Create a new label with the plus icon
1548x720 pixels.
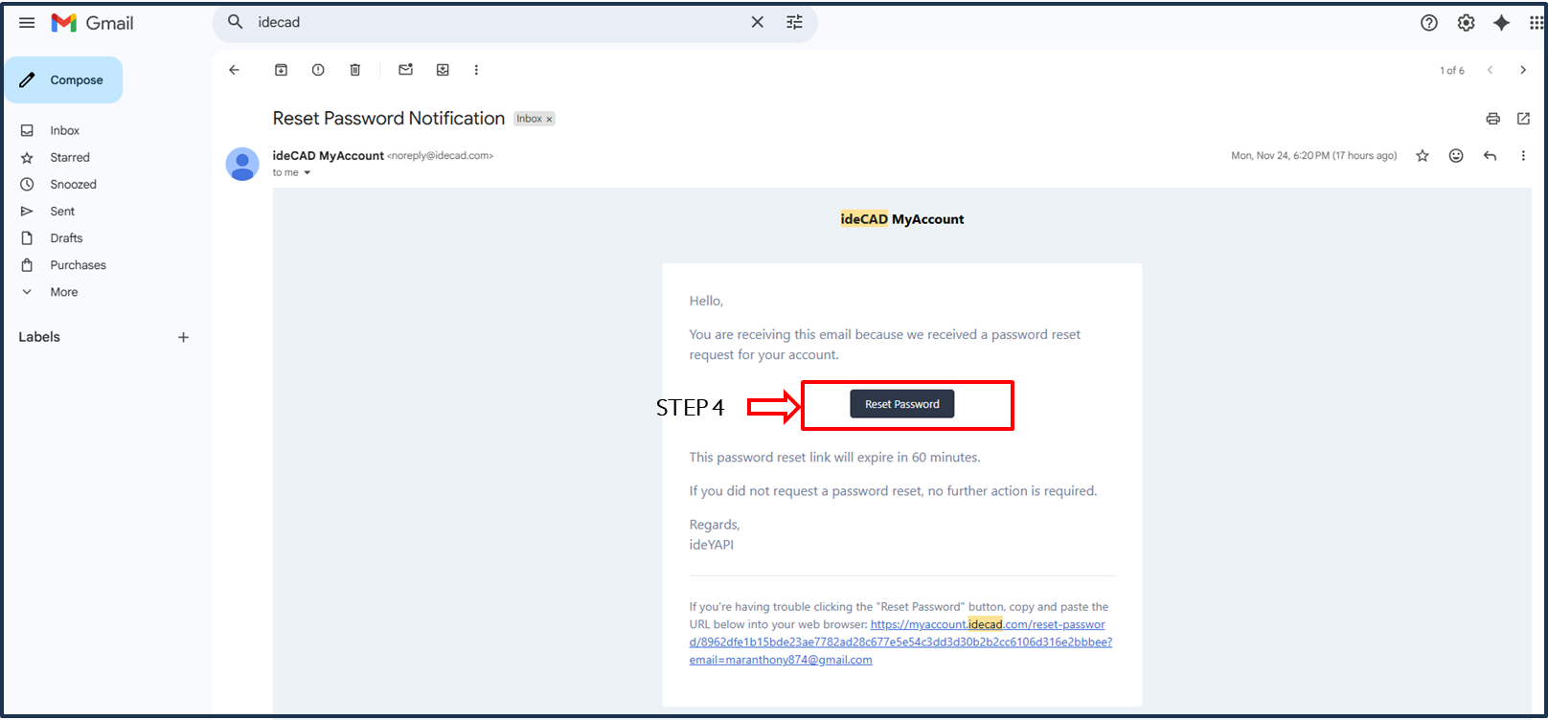coord(183,337)
